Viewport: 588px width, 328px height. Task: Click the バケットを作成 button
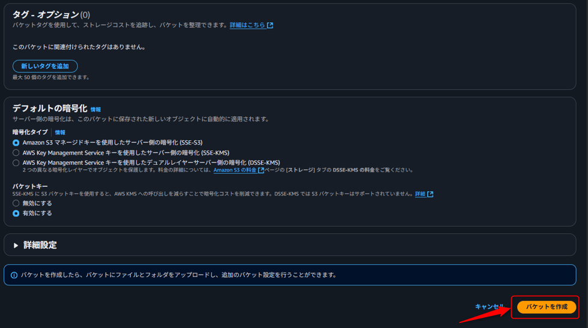pos(547,306)
